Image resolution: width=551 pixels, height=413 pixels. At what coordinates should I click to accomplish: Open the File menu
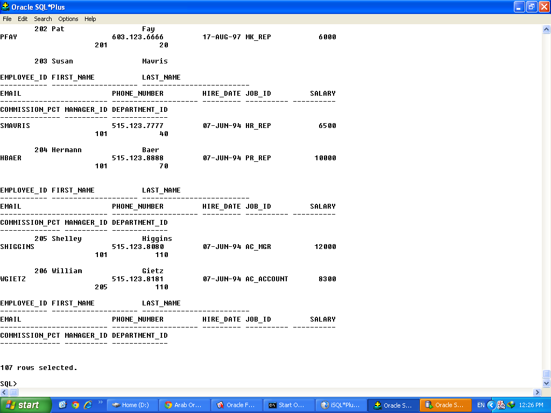[7, 19]
